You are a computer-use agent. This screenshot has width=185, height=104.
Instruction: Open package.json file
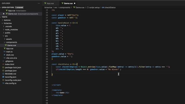(x=11, y=70)
